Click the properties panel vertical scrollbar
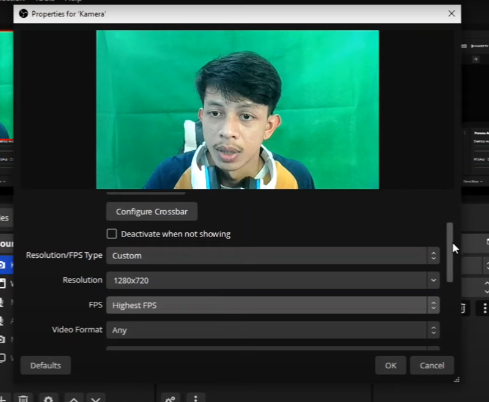489x402 pixels. (x=450, y=252)
